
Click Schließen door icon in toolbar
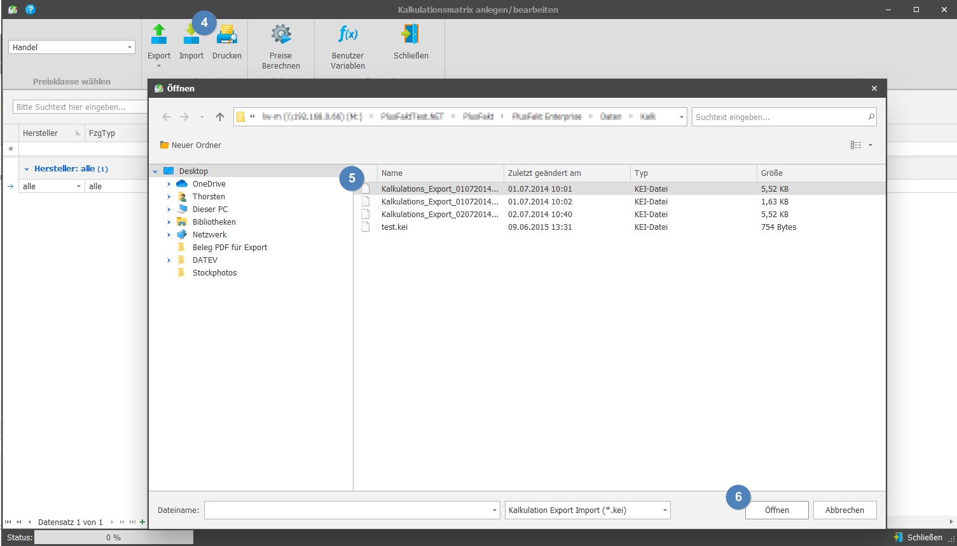click(x=410, y=34)
